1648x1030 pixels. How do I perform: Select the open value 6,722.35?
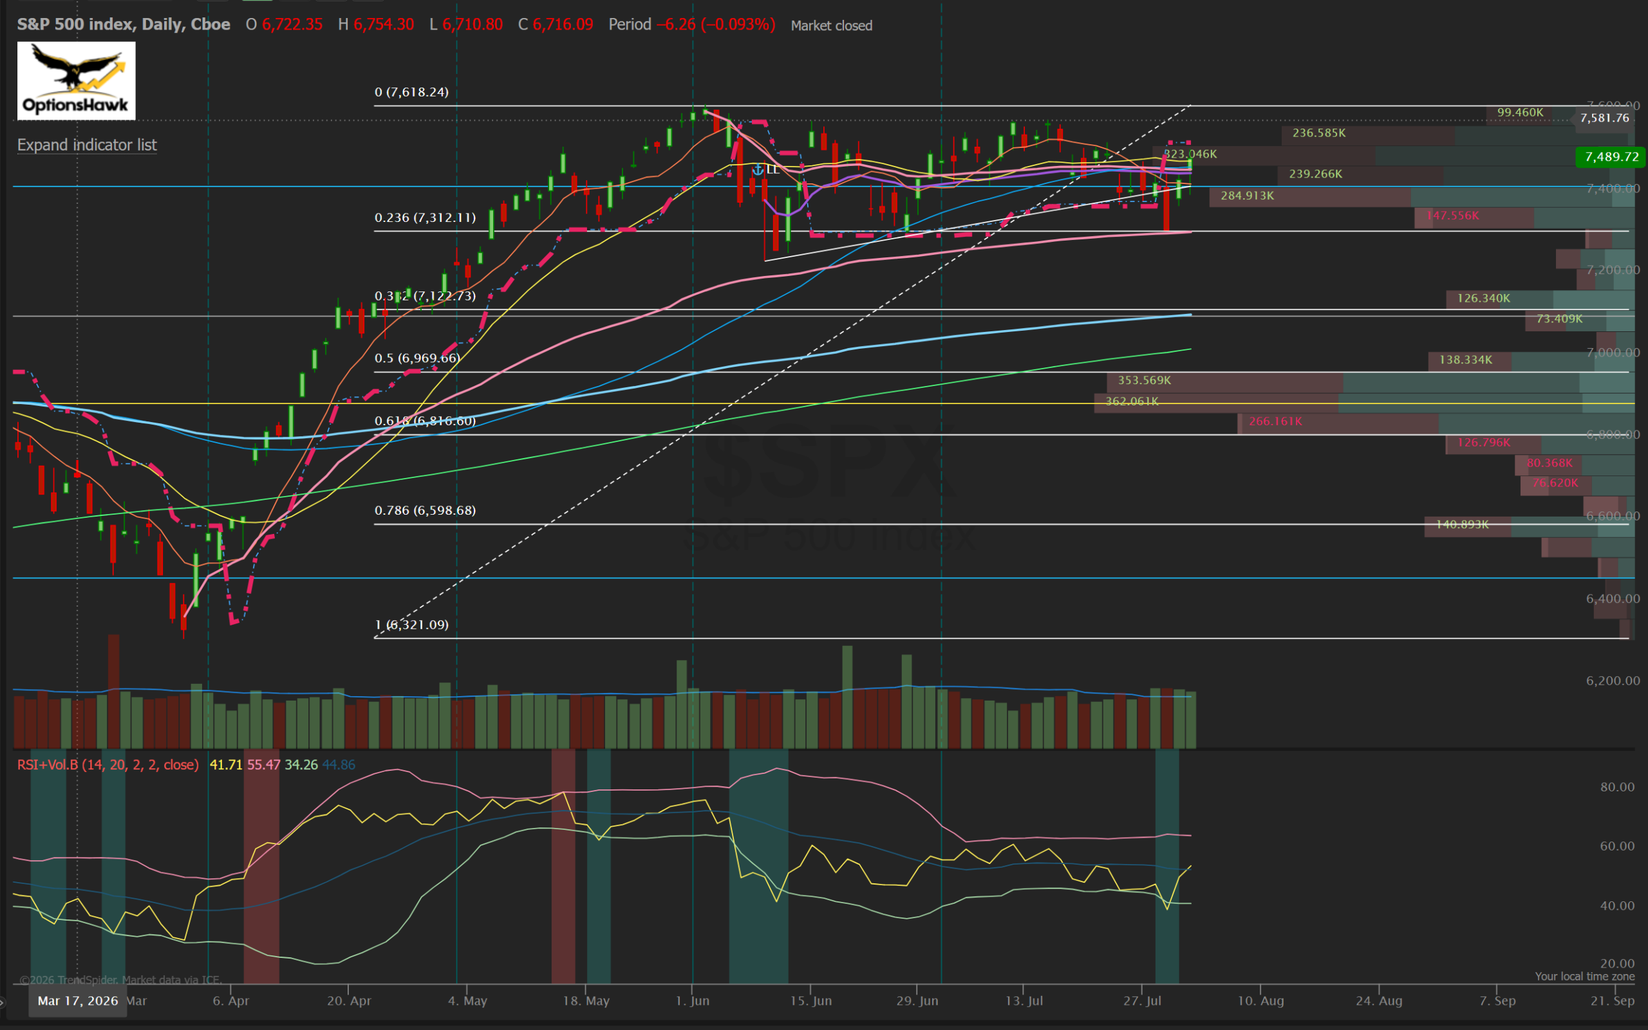pos(292,24)
